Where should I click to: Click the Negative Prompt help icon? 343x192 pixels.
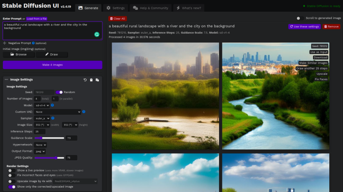coord(33,43)
